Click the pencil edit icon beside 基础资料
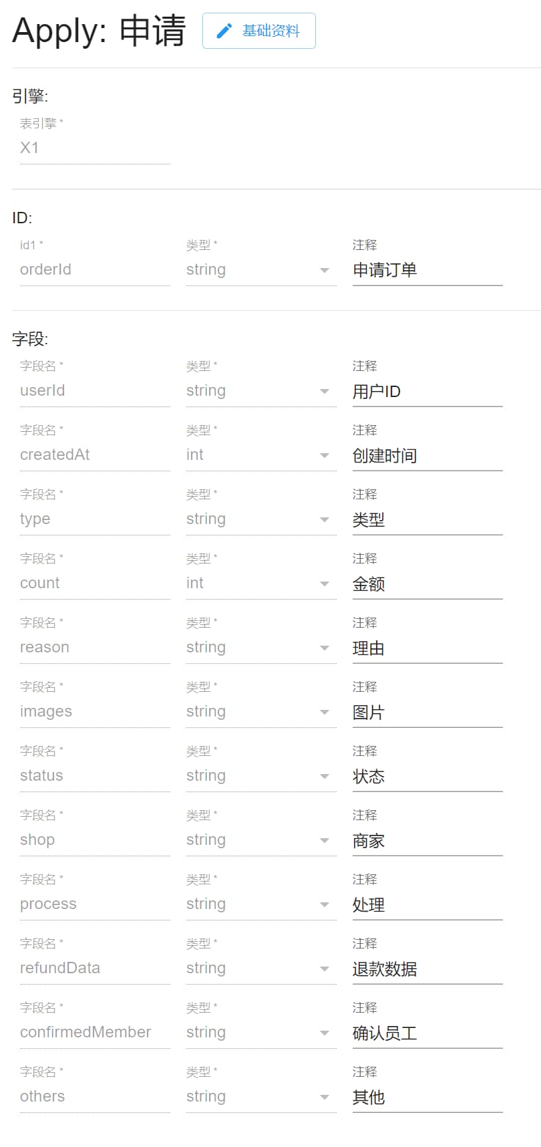 coord(224,31)
